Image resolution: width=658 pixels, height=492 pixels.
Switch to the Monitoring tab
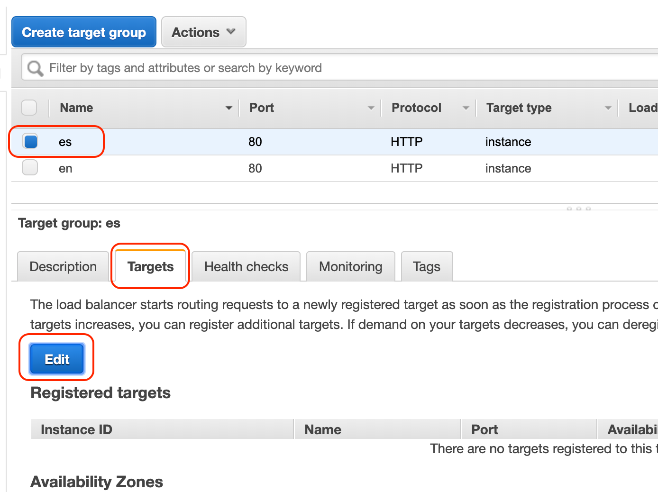tap(350, 267)
